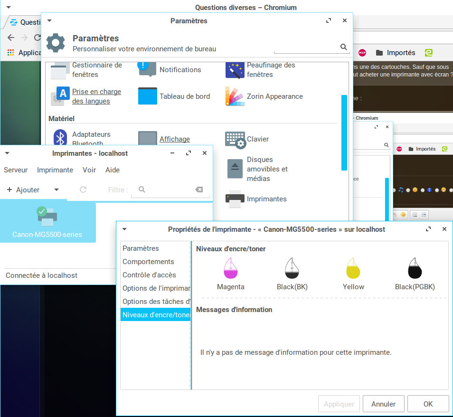Open the Paramètres window menu arrow
The height and width of the screenshot is (417, 453).
point(49,21)
